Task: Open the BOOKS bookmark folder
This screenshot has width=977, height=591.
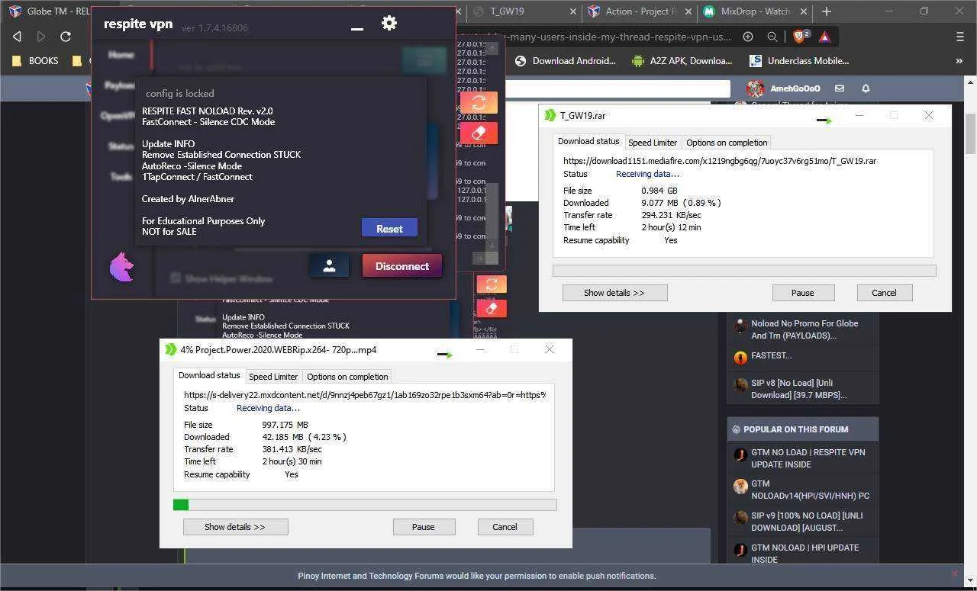Action: (x=34, y=61)
